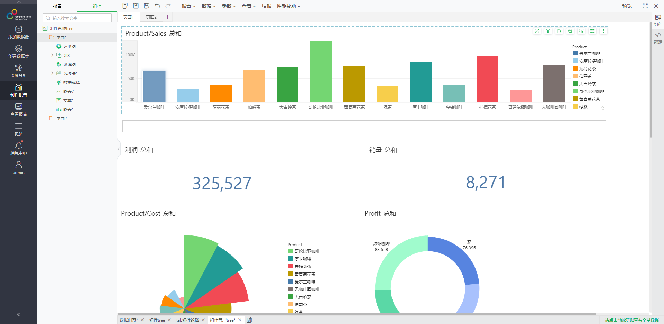This screenshot has height=324, width=664.
Task: Open the 数据 dropdown in top toolbar
Action: tap(209, 6)
